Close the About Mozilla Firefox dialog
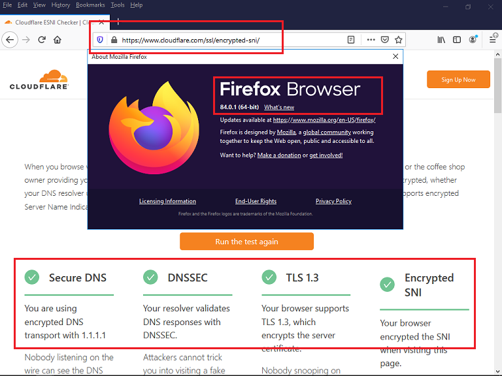Screen dimensions: 502x376 click(395, 57)
